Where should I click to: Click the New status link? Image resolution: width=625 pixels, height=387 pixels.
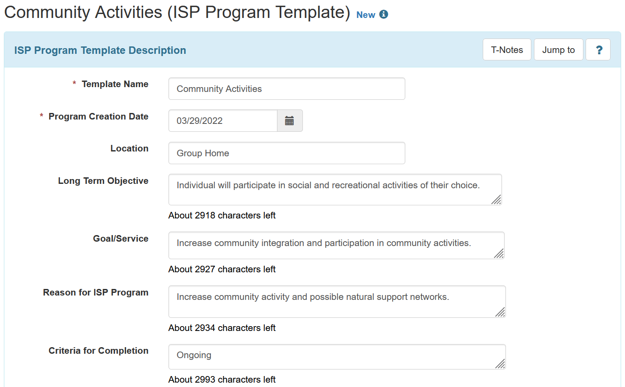[x=365, y=15]
